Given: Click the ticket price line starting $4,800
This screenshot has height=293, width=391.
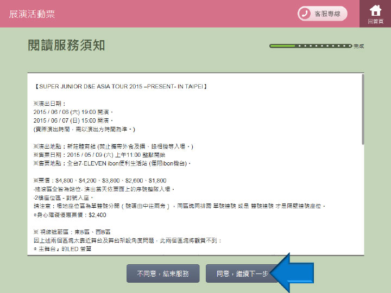Looking at the screenshot, I should [x=100, y=181].
